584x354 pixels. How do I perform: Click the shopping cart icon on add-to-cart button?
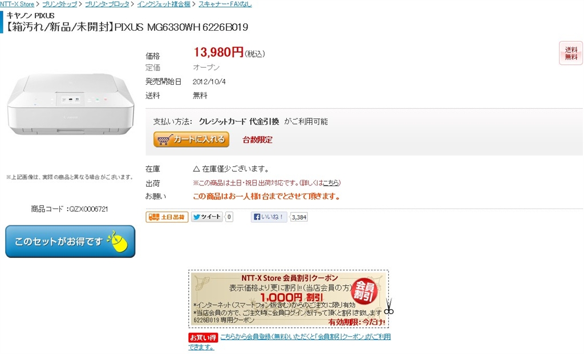(164, 140)
